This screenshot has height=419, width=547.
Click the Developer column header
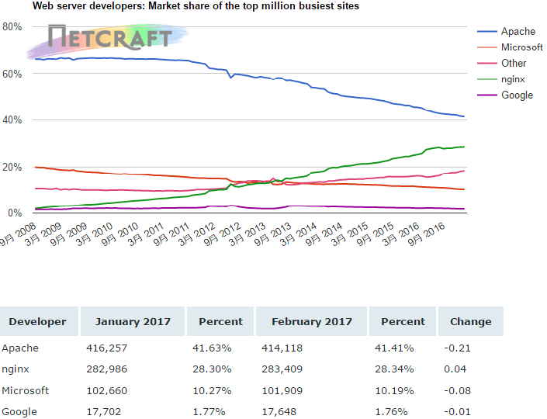coord(37,321)
